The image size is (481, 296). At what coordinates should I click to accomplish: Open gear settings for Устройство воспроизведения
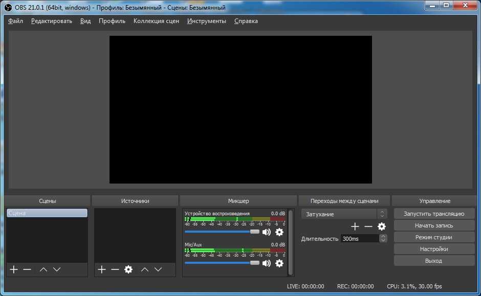tap(279, 232)
